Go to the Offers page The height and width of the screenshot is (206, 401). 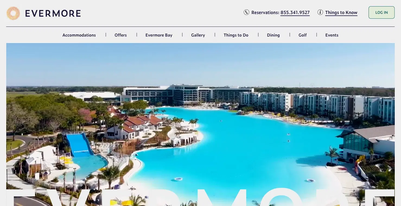pos(120,35)
